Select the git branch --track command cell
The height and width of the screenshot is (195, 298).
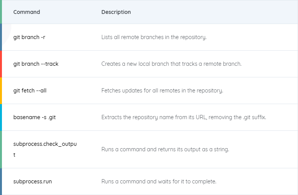point(36,64)
